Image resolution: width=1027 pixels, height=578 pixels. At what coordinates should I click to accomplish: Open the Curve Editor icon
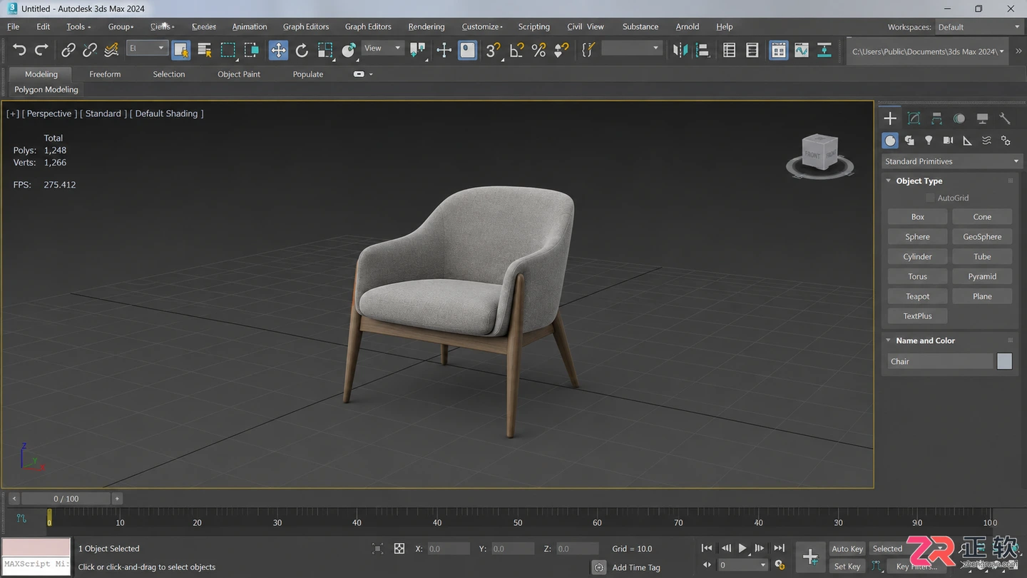(802, 50)
